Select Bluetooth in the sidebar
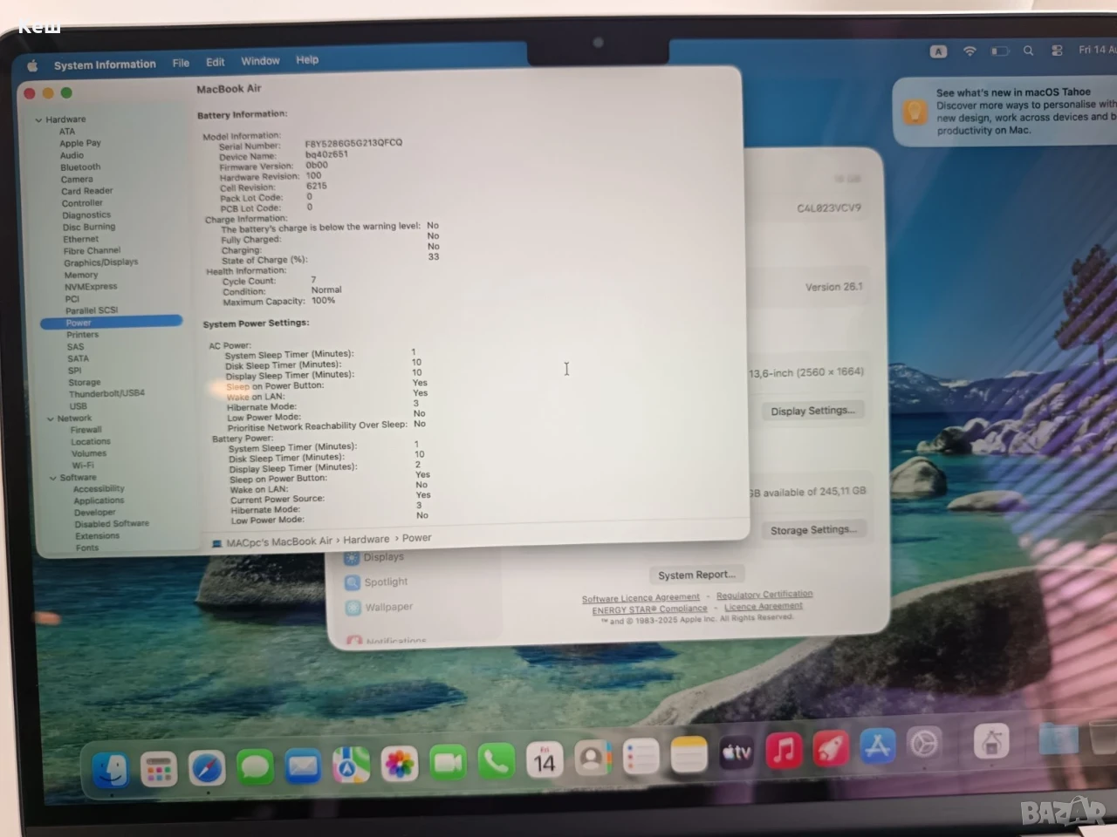This screenshot has height=837, width=1117. (80, 167)
